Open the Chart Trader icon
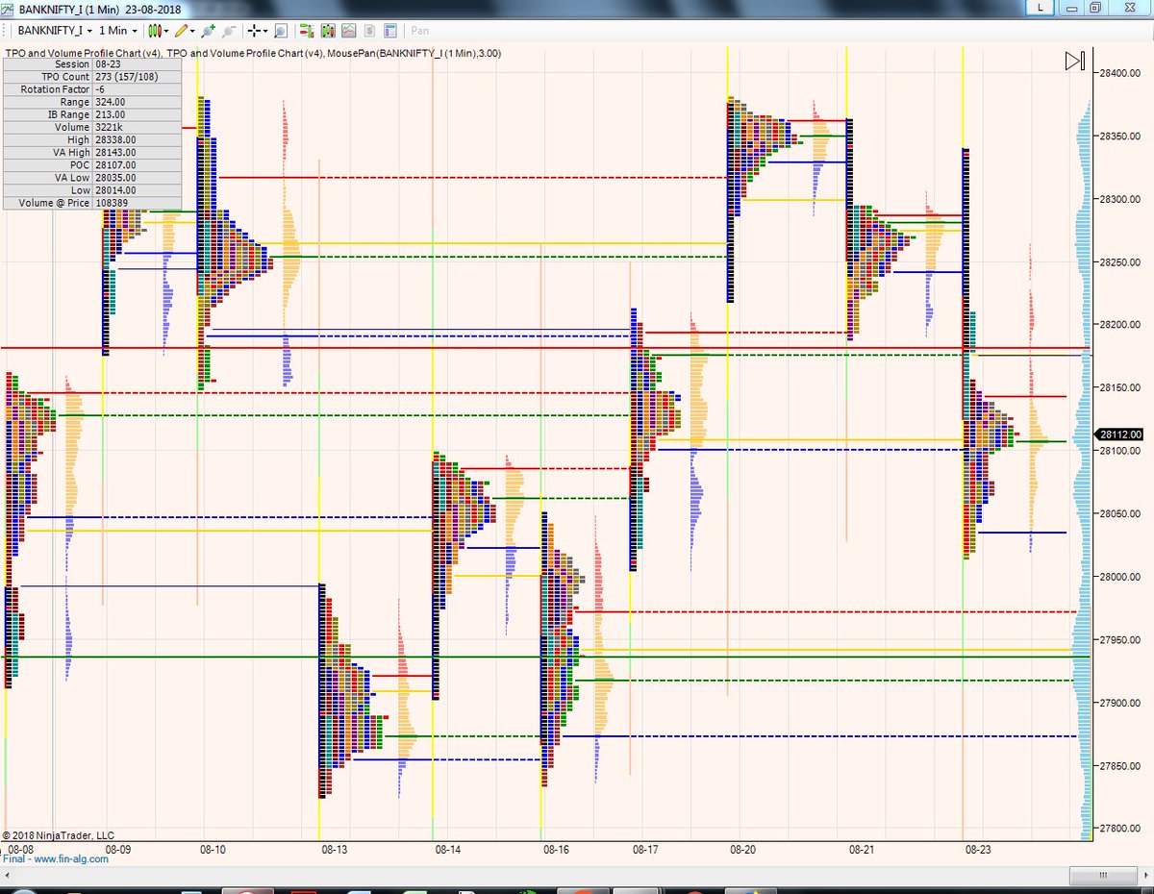 (306, 31)
